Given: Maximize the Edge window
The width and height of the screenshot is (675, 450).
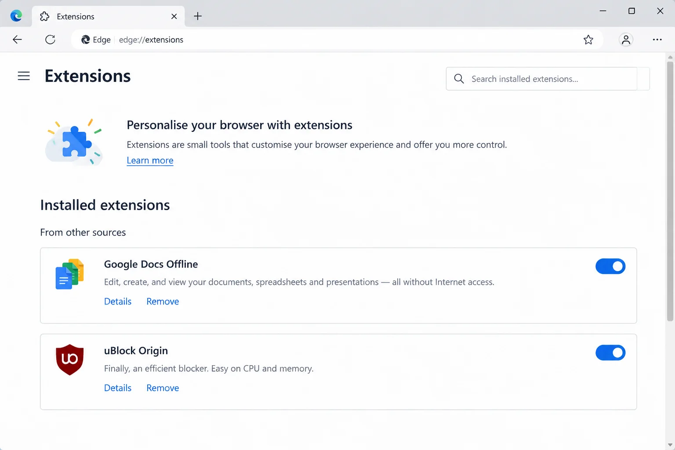Looking at the screenshot, I should tap(631, 11).
